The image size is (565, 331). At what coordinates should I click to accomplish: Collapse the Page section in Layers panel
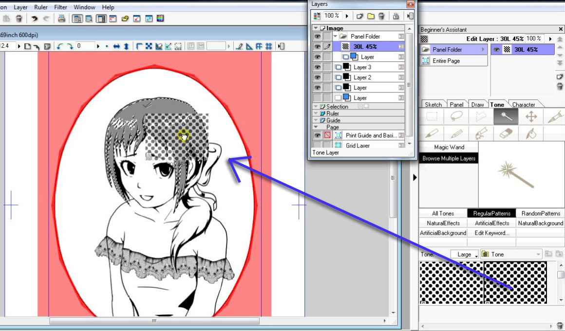tap(316, 127)
